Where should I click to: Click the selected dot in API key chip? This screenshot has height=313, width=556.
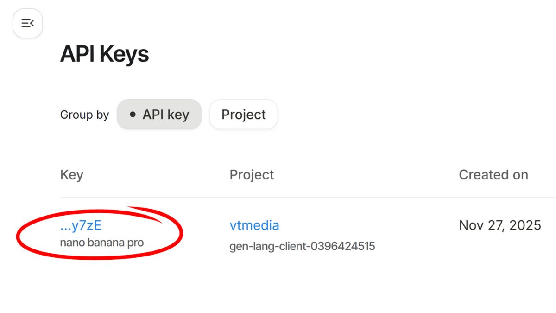133,115
